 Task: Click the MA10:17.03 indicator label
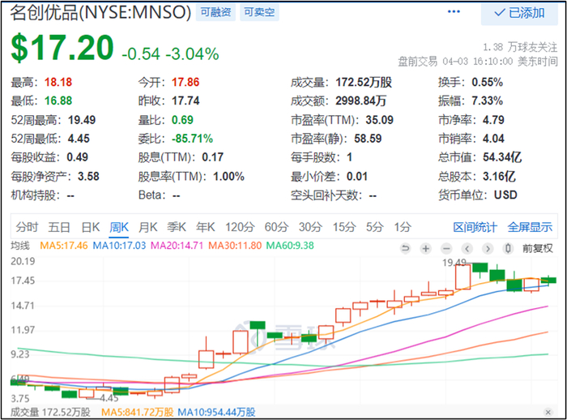119,246
